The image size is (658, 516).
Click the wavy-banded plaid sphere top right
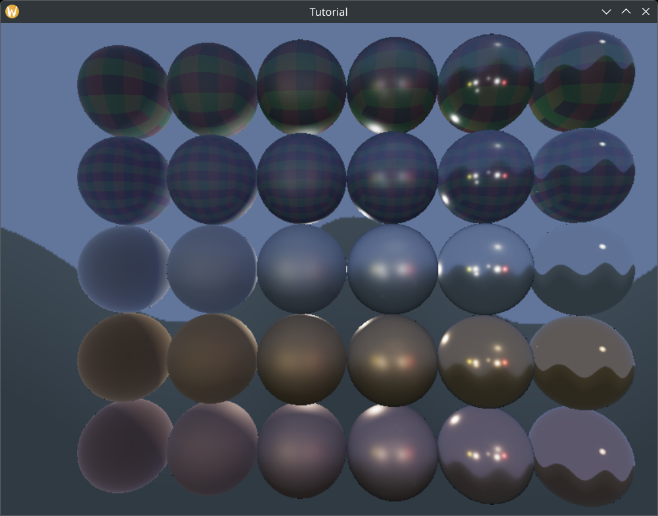(x=584, y=82)
